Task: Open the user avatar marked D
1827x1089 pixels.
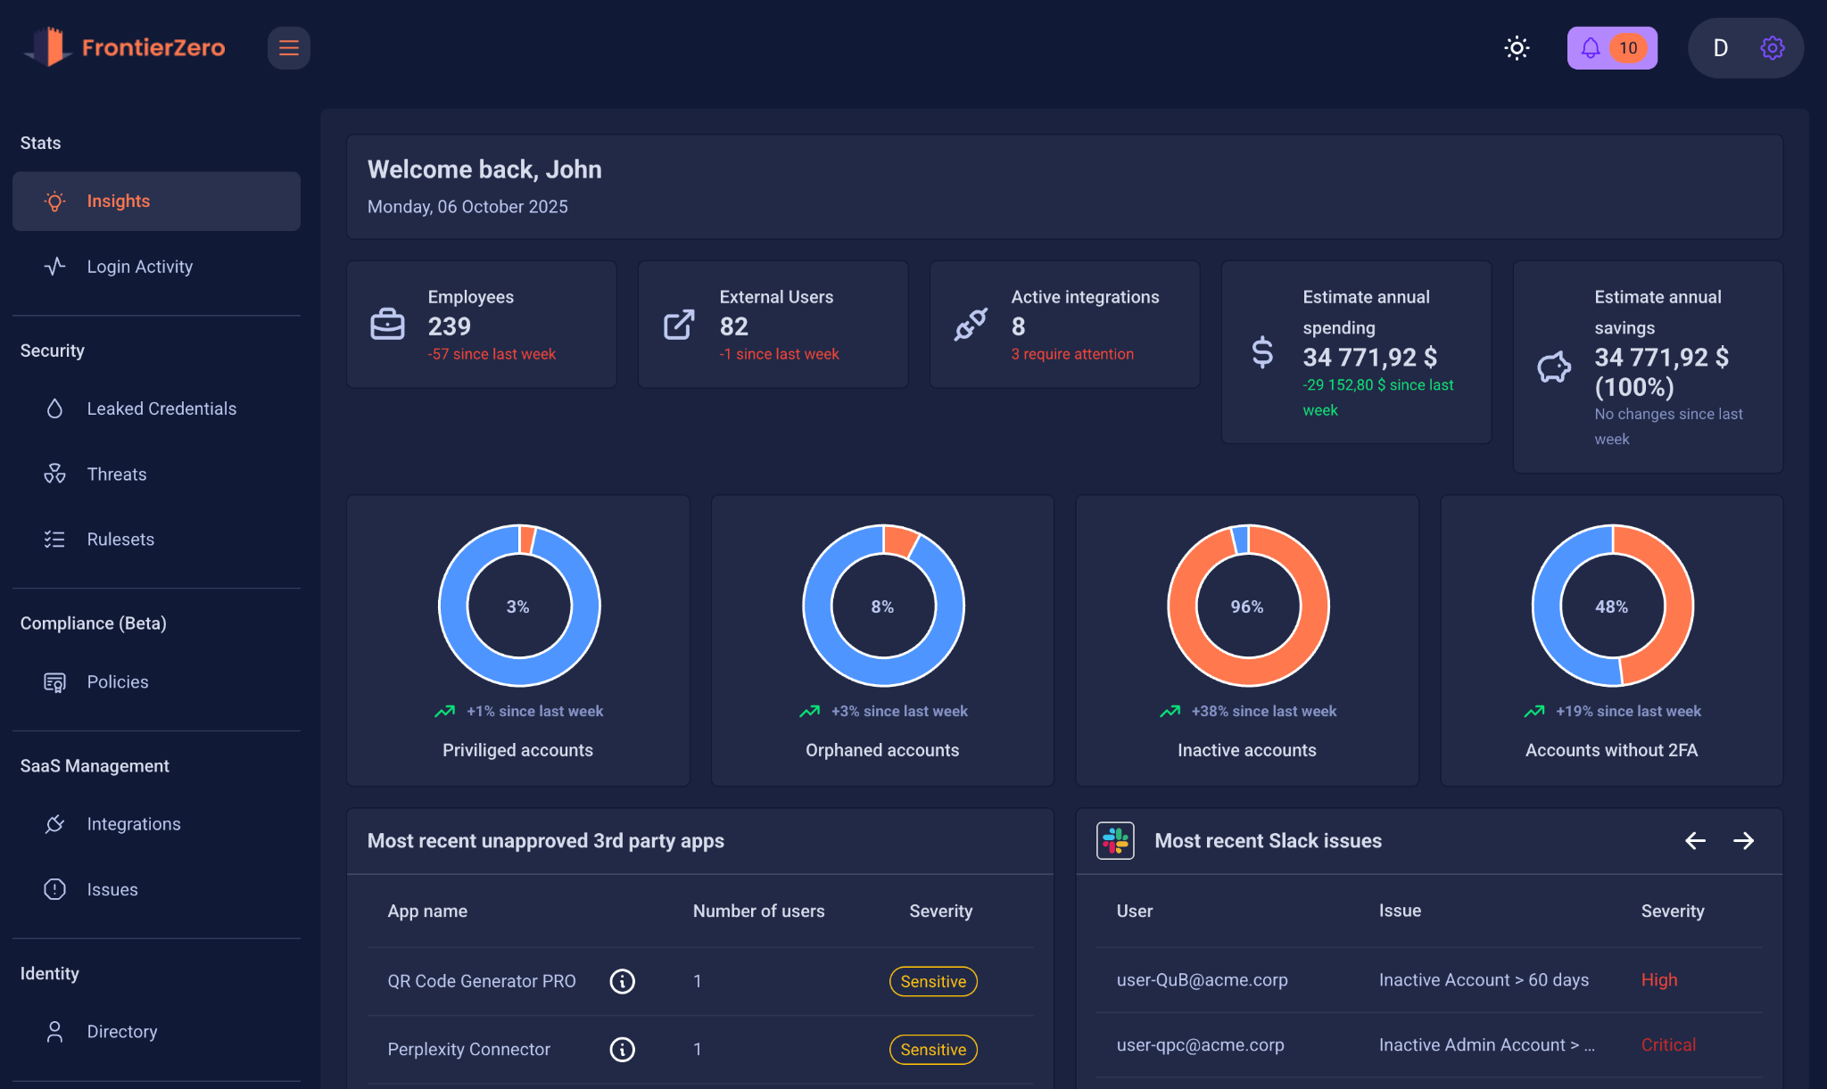Action: coord(1721,47)
